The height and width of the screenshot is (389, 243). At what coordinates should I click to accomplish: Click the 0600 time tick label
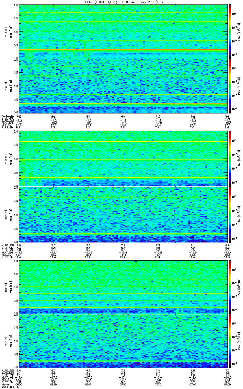point(19,384)
